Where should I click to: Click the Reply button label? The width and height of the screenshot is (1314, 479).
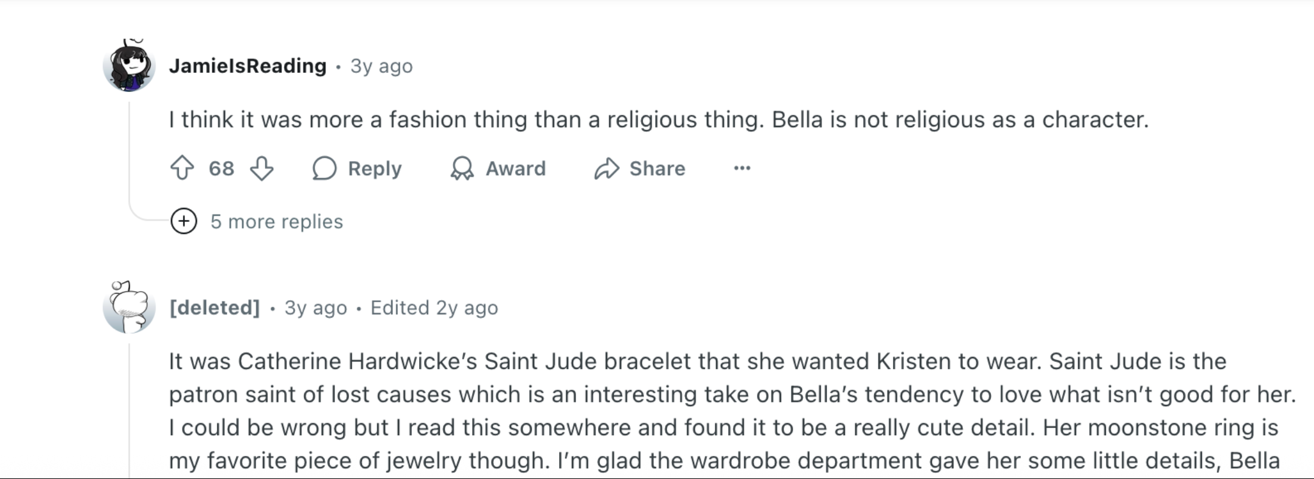(x=374, y=168)
